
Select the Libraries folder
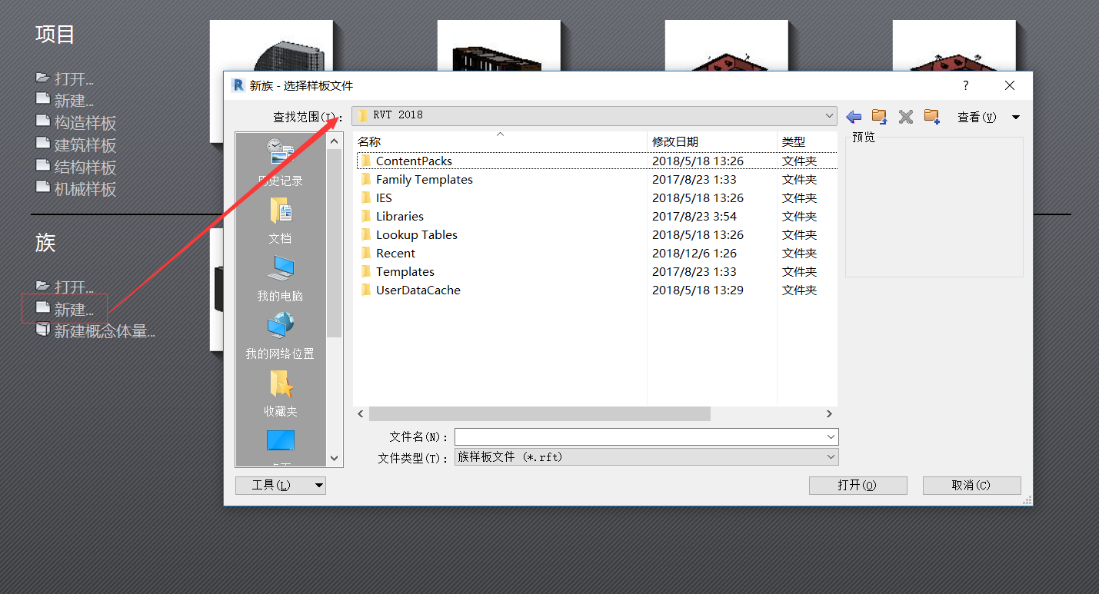click(x=391, y=217)
